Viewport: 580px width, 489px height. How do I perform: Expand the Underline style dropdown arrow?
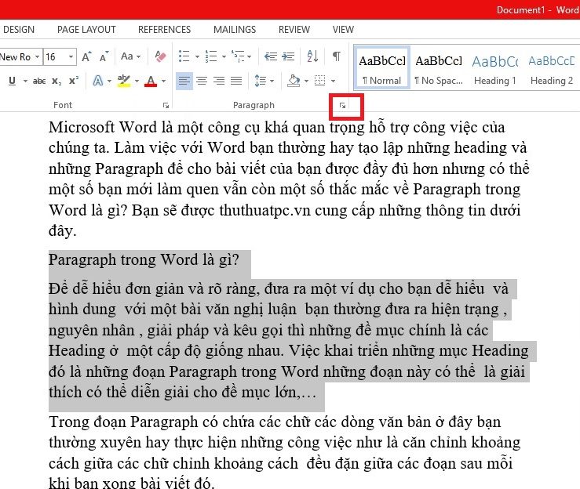point(25,81)
